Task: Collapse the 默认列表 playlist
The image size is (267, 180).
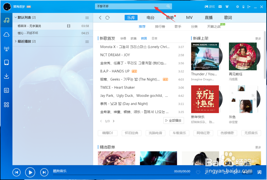Action: [16, 17]
